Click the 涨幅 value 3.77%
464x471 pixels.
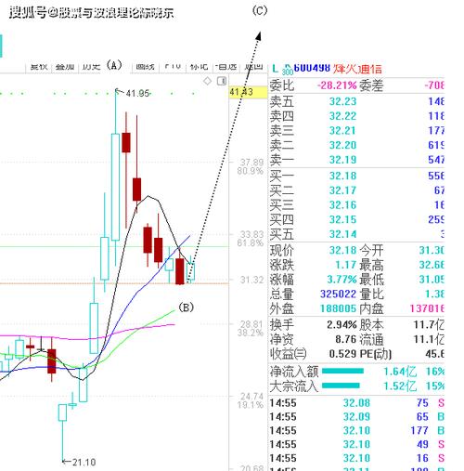pyautogui.click(x=342, y=280)
